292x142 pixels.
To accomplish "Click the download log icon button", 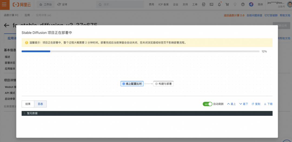I will coord(268,104).
